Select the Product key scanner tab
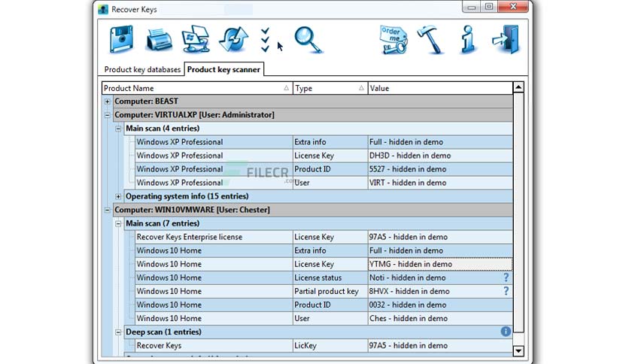Screen dimensions: 629x364 223,69
